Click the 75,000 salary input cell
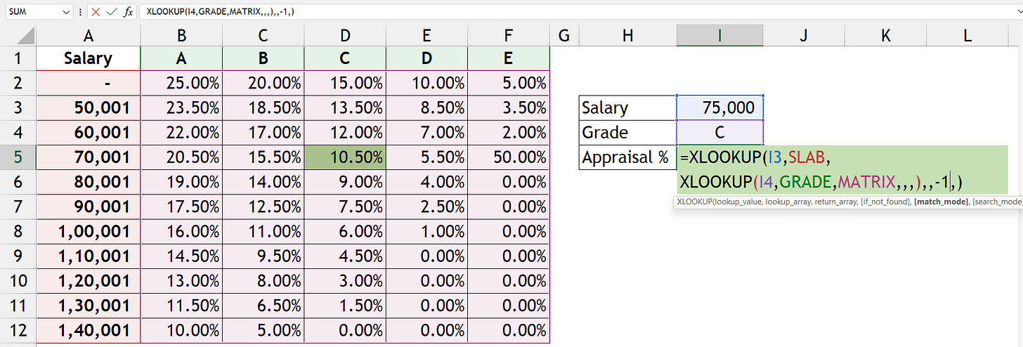 pyautogui.click(x=719, y=107)
